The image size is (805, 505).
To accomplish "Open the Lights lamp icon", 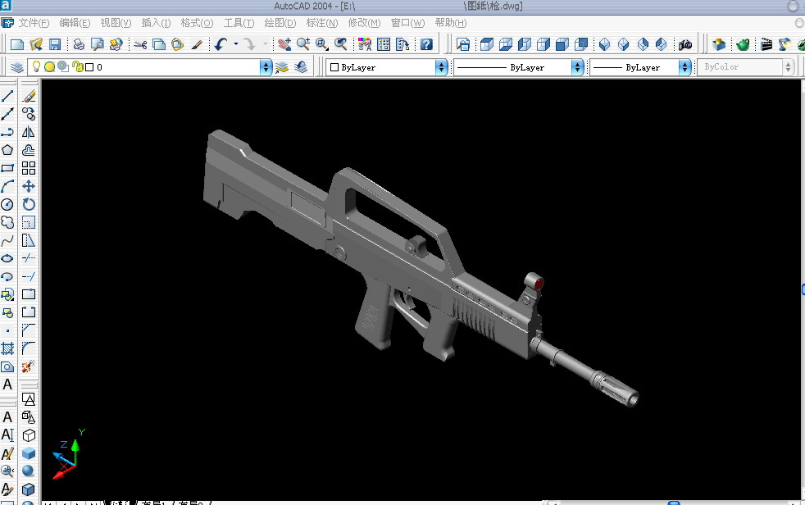I will click(x=785, y=44).
